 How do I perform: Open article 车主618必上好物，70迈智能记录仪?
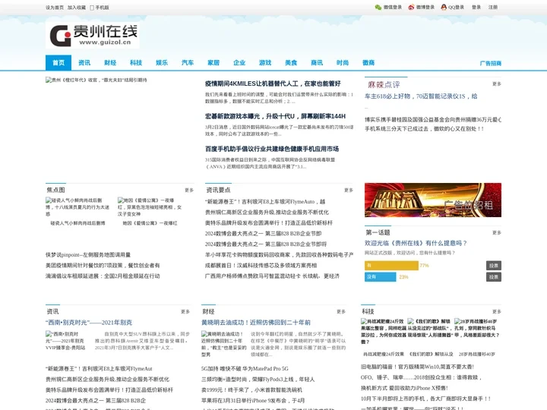click(x=421, y=96)
